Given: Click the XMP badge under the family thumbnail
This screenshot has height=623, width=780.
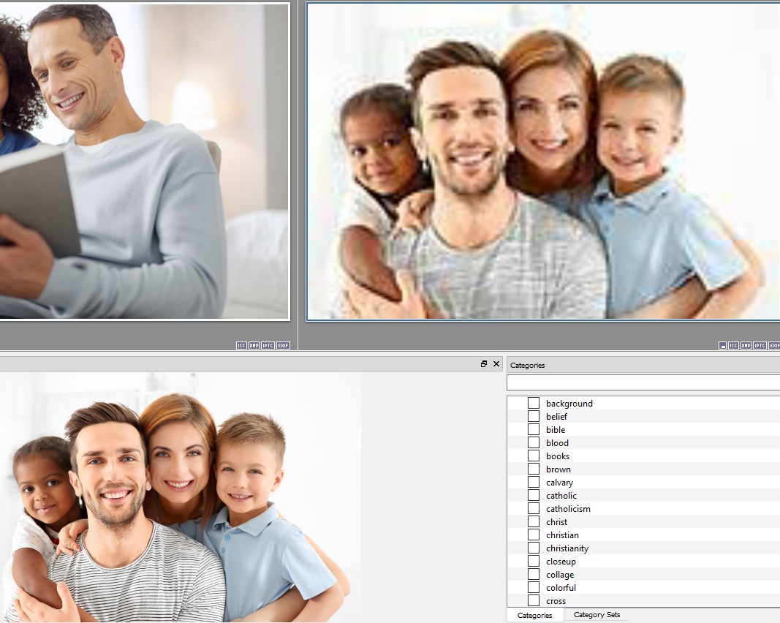Looking at the screenshot, I should [x=746, y=345].
